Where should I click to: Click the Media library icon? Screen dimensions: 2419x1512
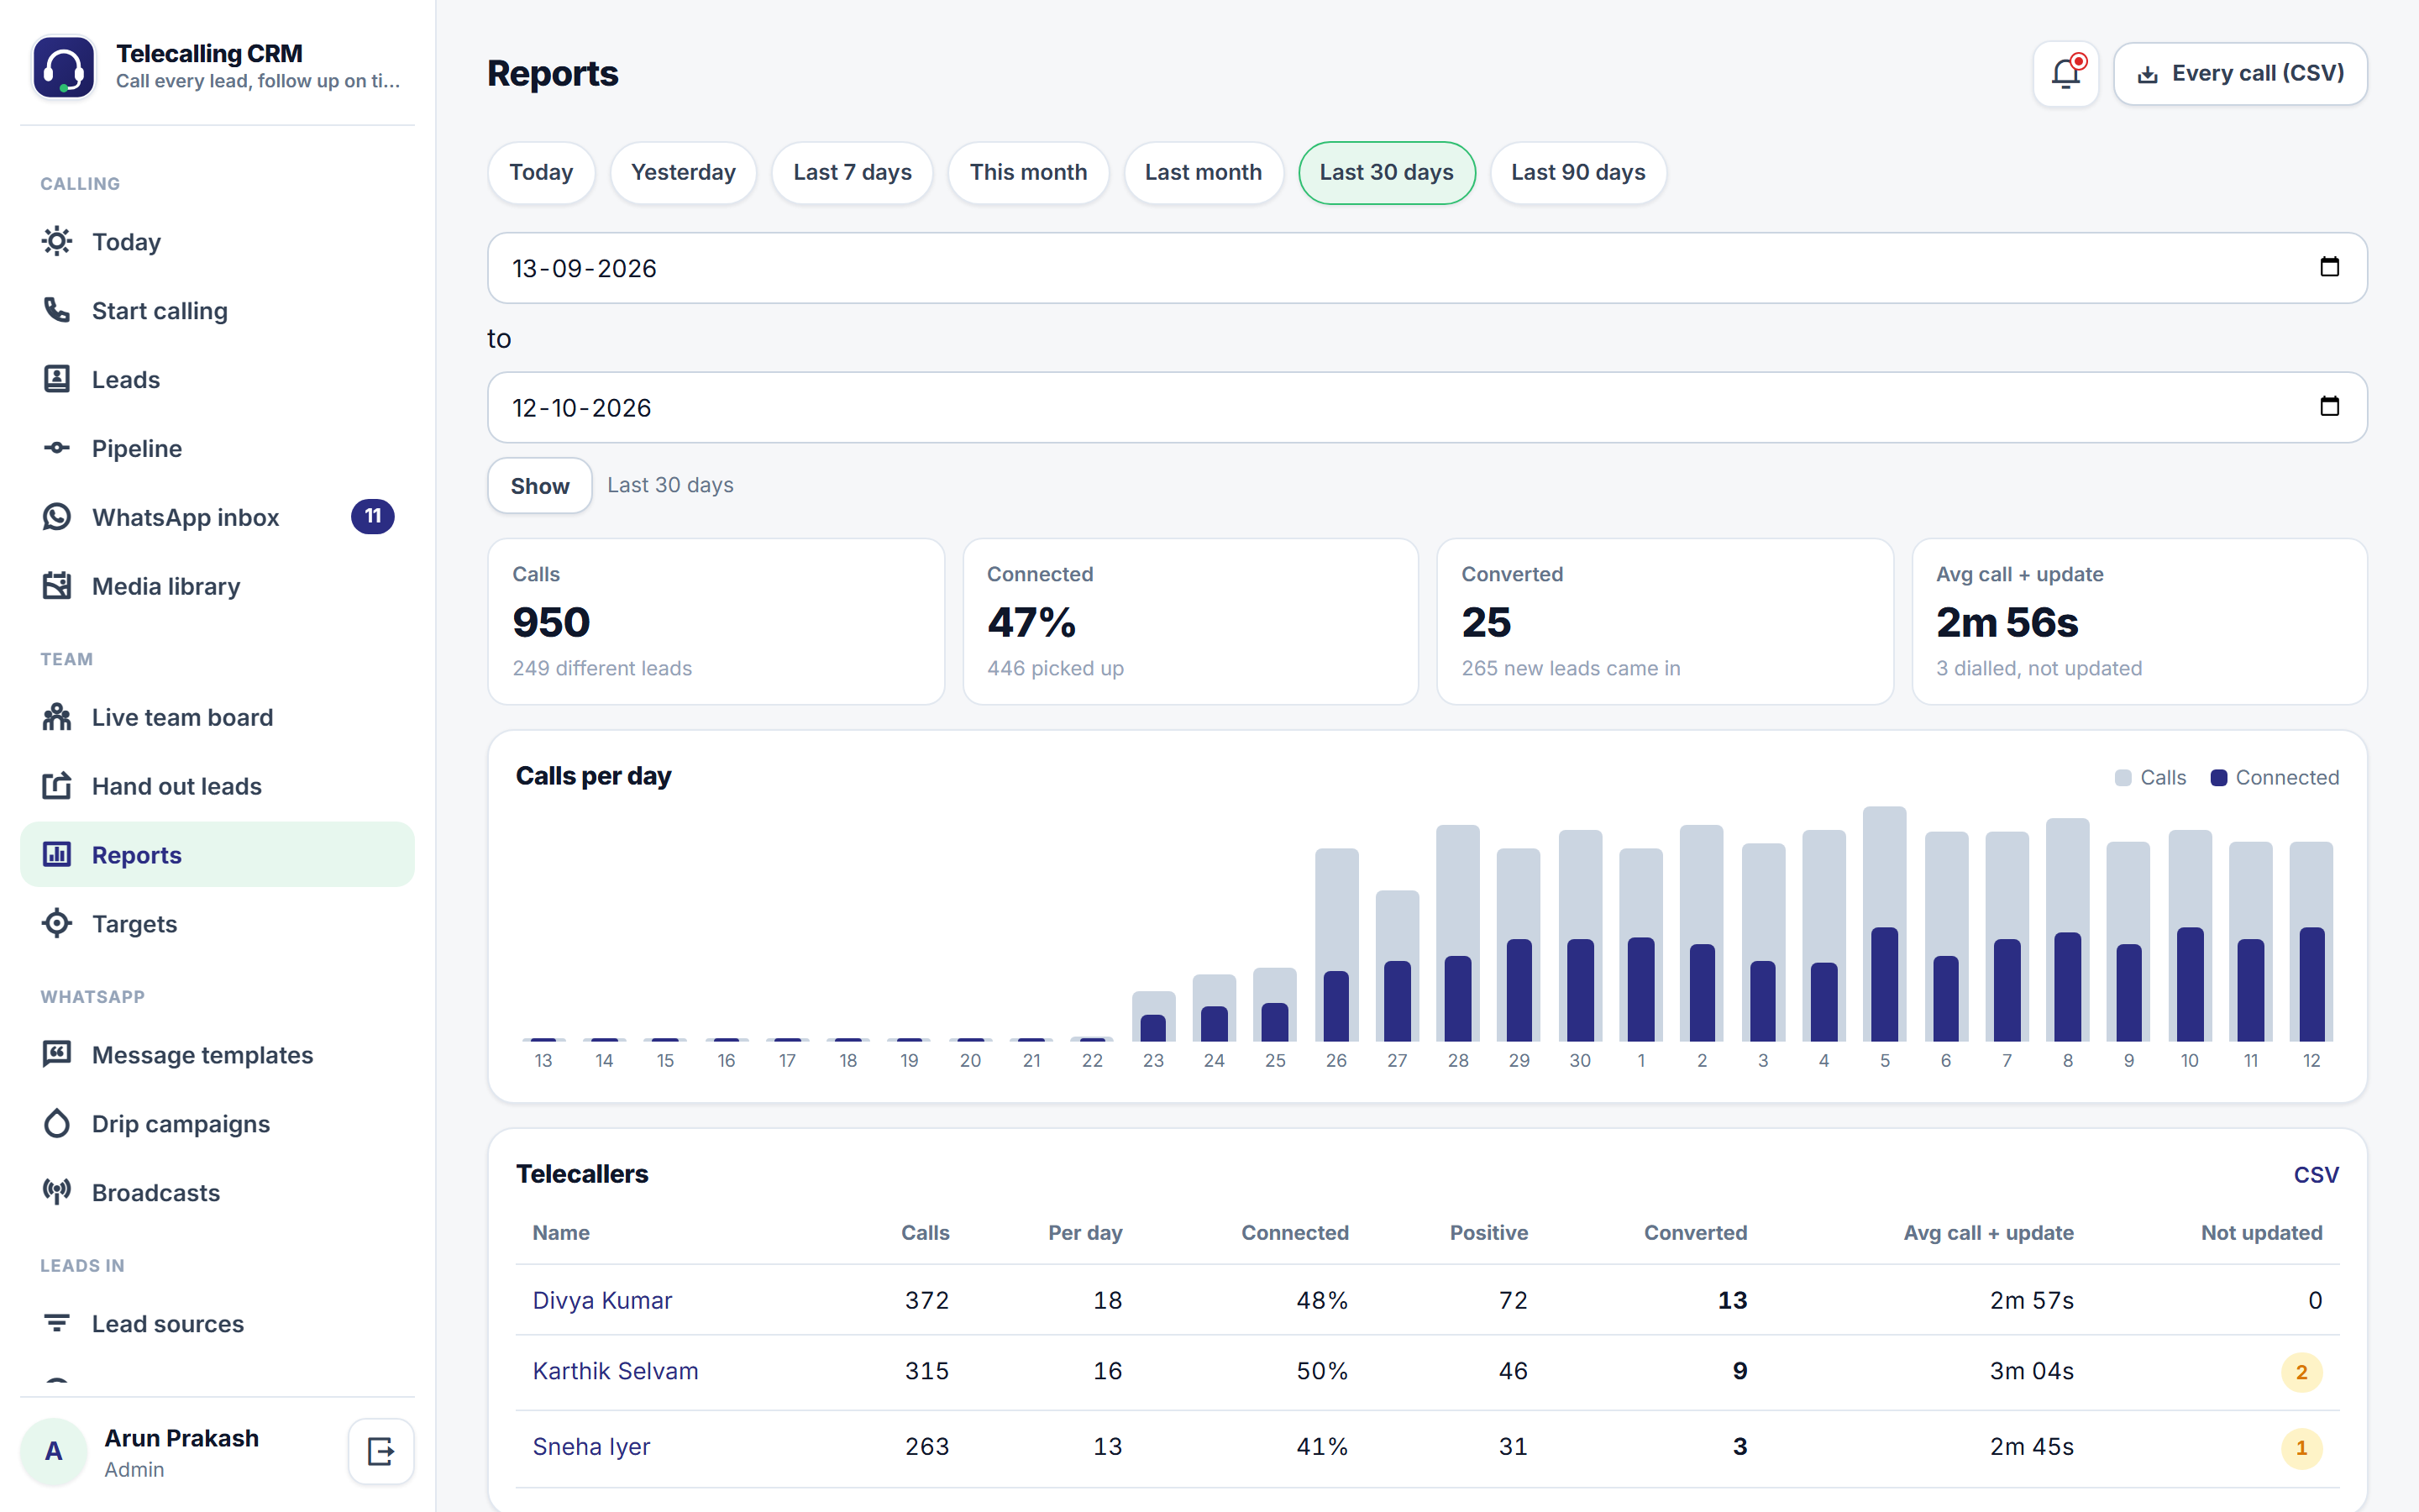pyautogui.click(x=57, y=586)
